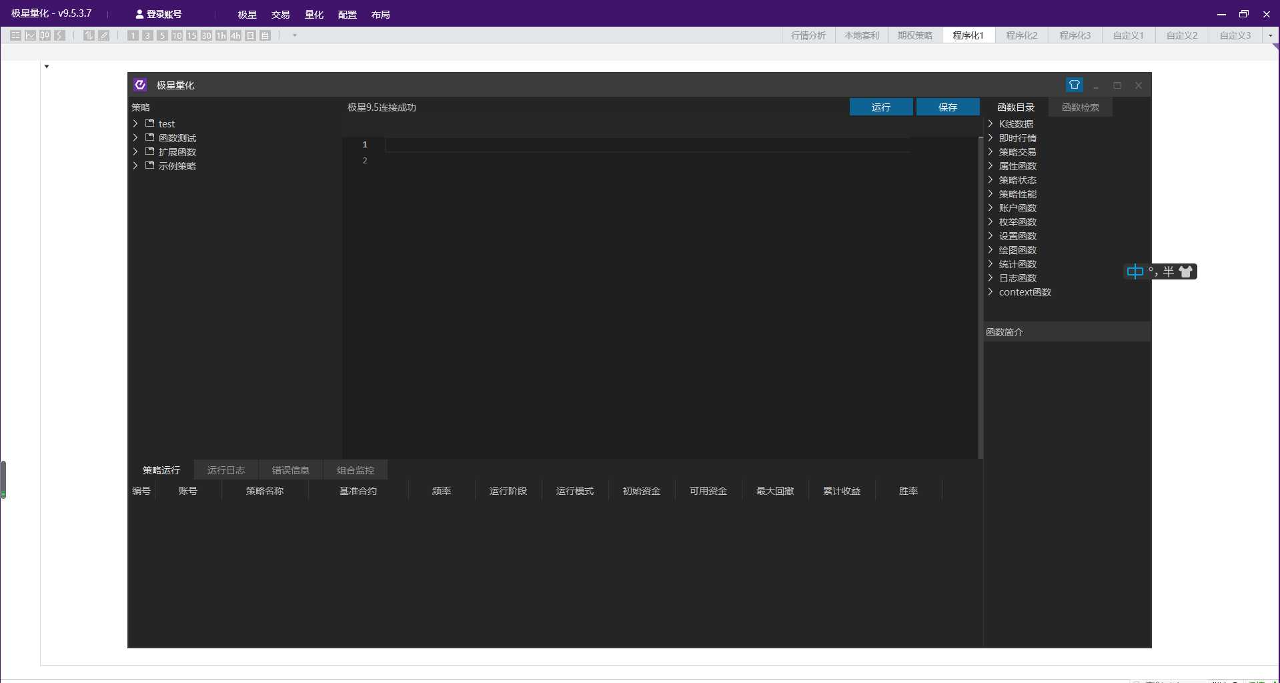Select the 1-minute period icon
1280x683 pixels.
[x=133, y=35]
